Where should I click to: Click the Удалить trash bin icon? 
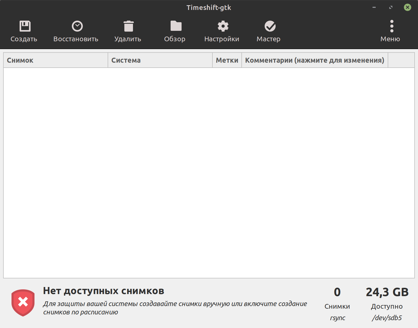pyautogui.click(x=129, y=26)
